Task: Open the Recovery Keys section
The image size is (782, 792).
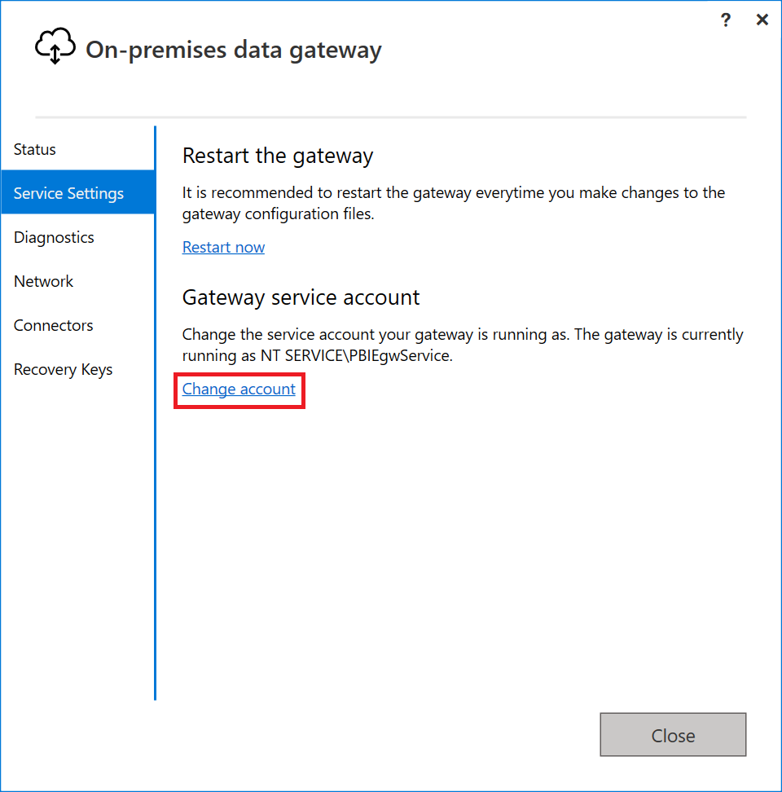Action: 63,369
